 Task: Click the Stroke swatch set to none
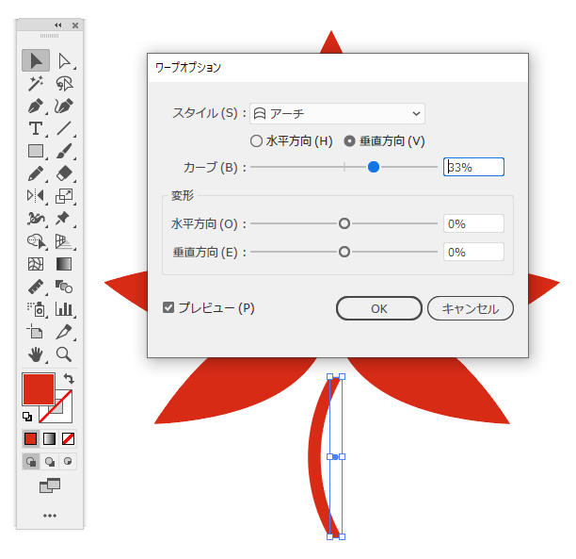(62, 413)
